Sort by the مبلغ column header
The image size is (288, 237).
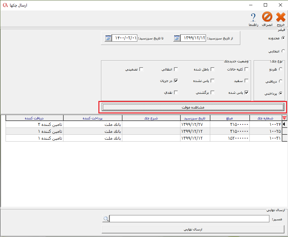(229, 118)
